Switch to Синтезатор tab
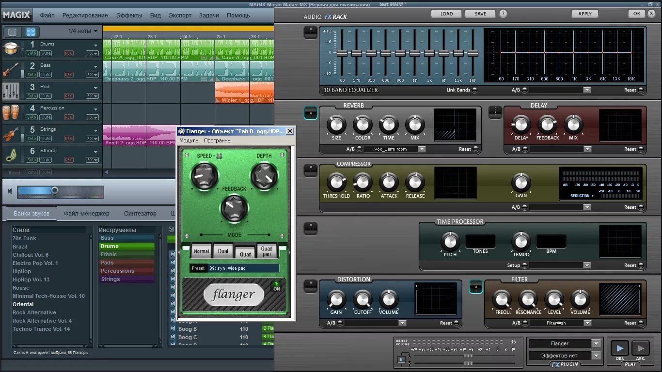Image resolution: width=662 pixels, height=372 pixels. (140, 214)
